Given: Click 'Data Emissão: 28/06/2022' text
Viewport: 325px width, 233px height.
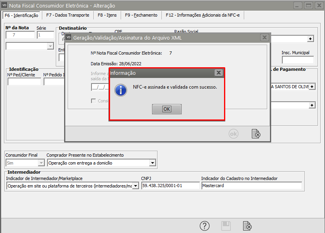Looking at the screenshot, I should click(116, 64).
